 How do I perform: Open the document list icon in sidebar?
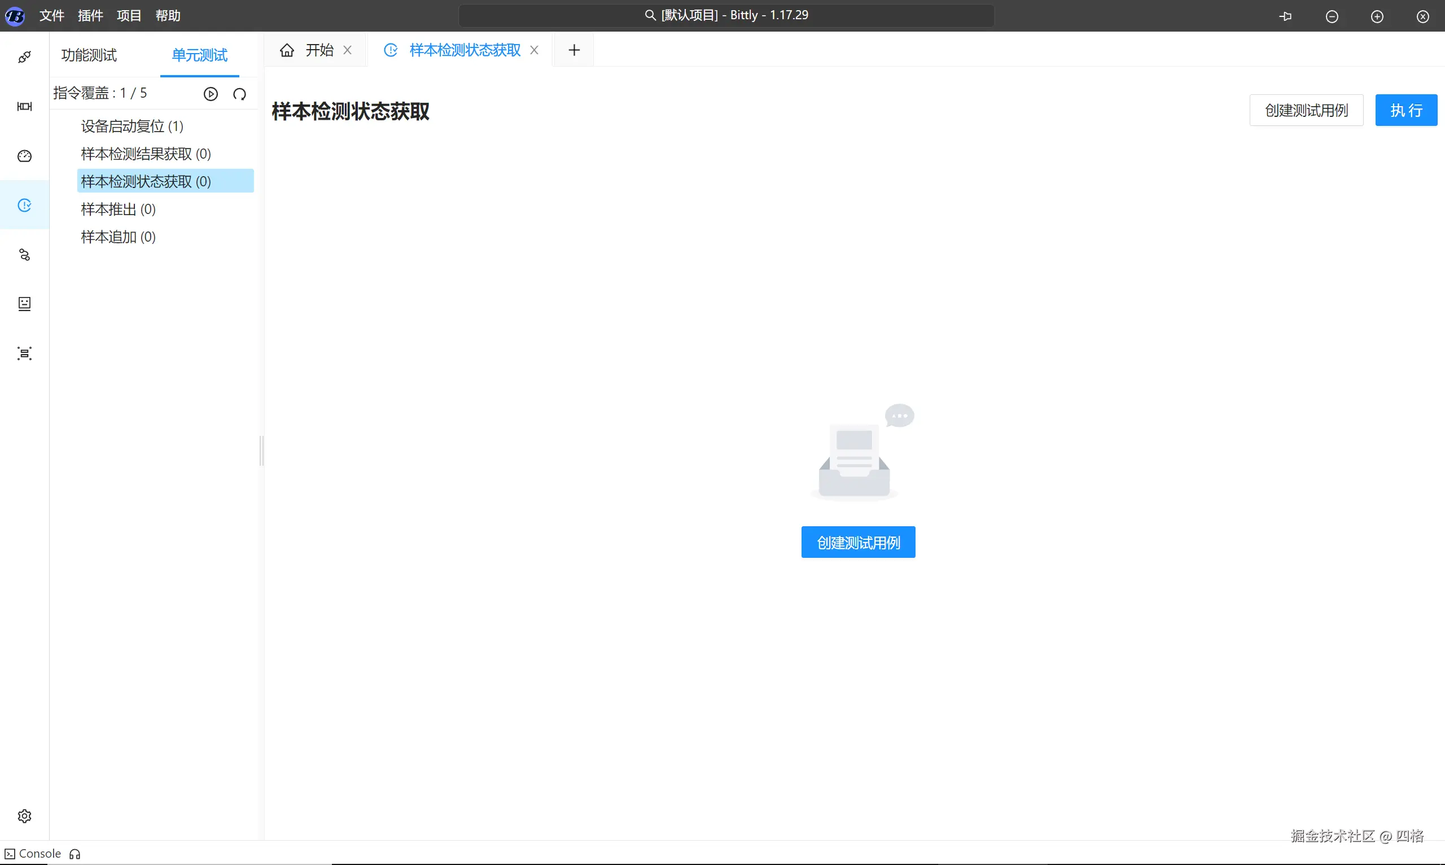click(x=24, y=304)
